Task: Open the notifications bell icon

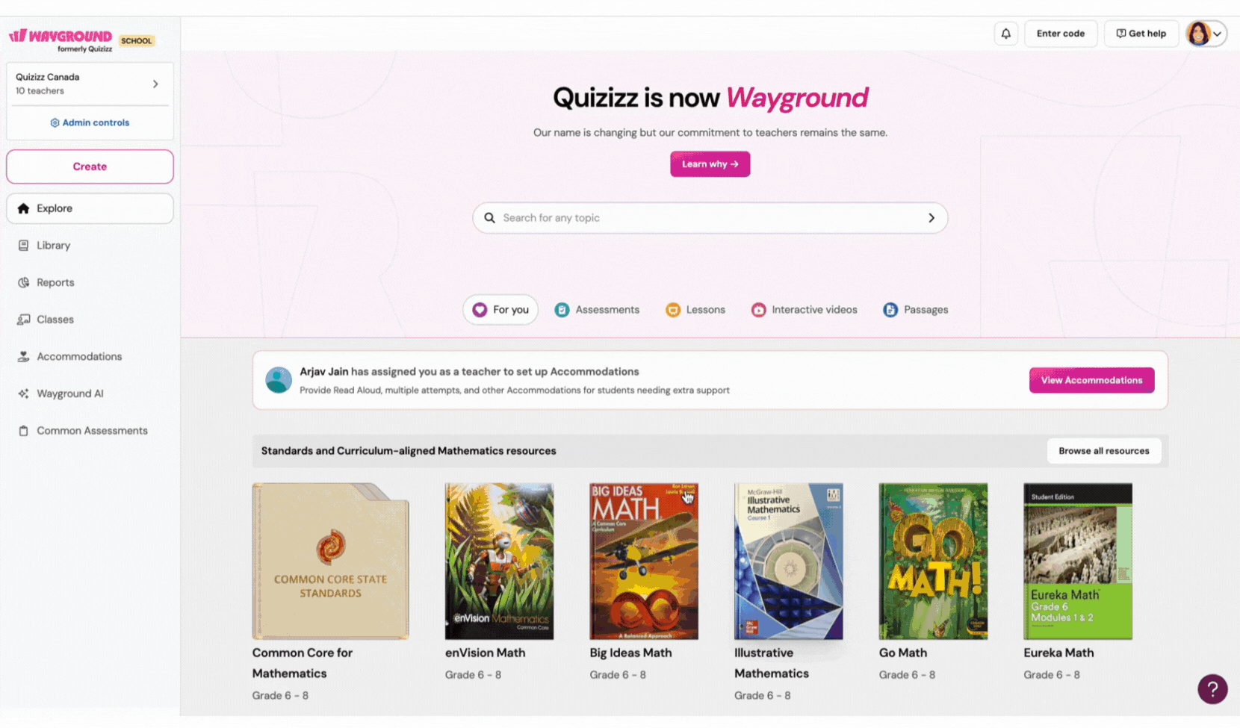Action: (1005, 34)
